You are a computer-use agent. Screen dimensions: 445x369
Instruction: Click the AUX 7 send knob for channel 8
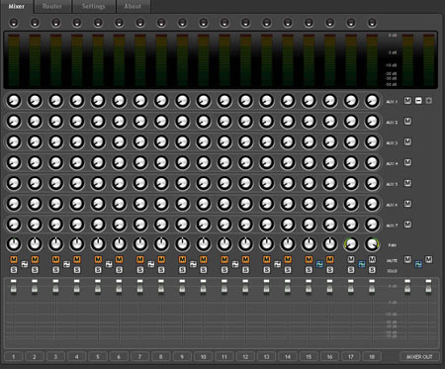tap(161, 225)
